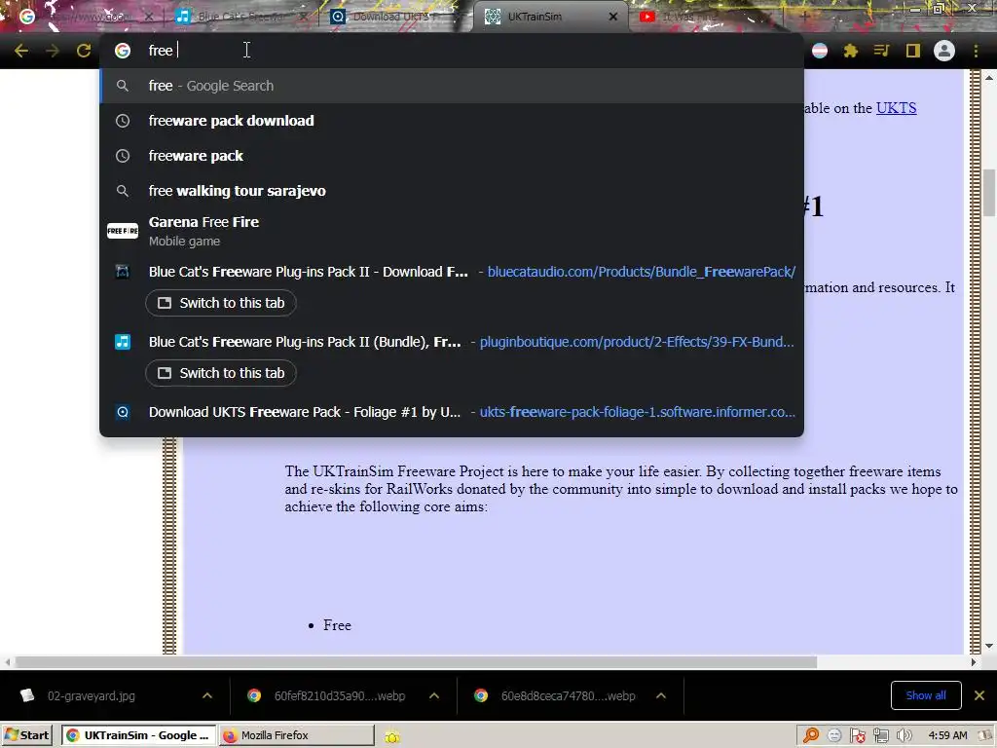997x748 pixels.
Task: Close the UKTrainSim tab
Action: click(613, 17)
